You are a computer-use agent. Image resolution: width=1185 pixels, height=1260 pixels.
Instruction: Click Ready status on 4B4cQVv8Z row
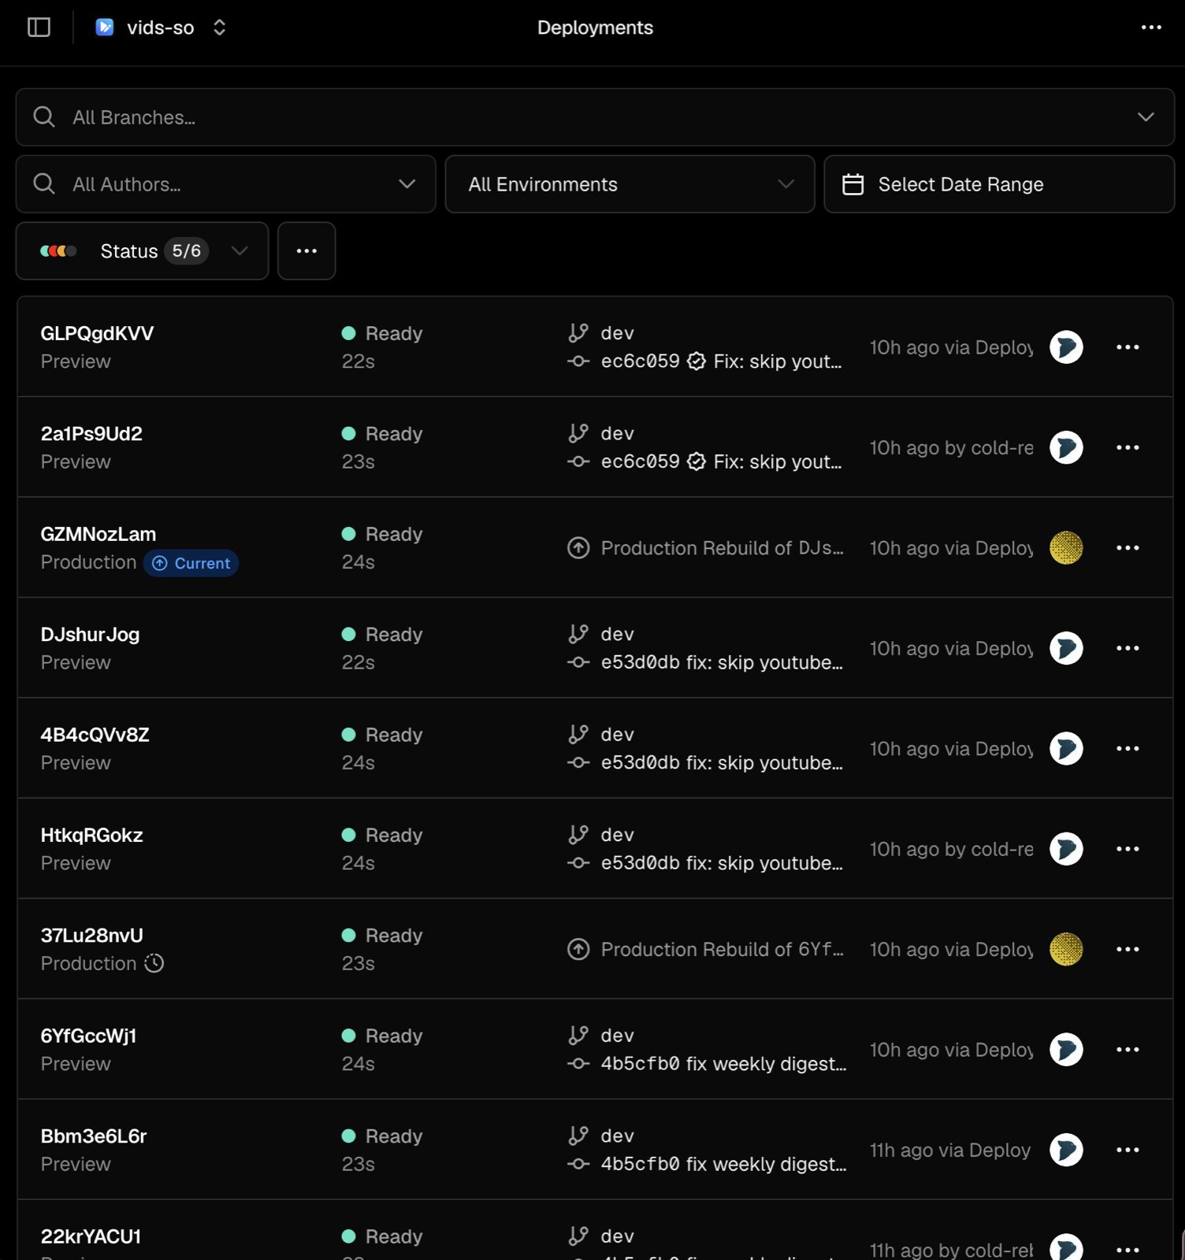[x=382, y=735]
